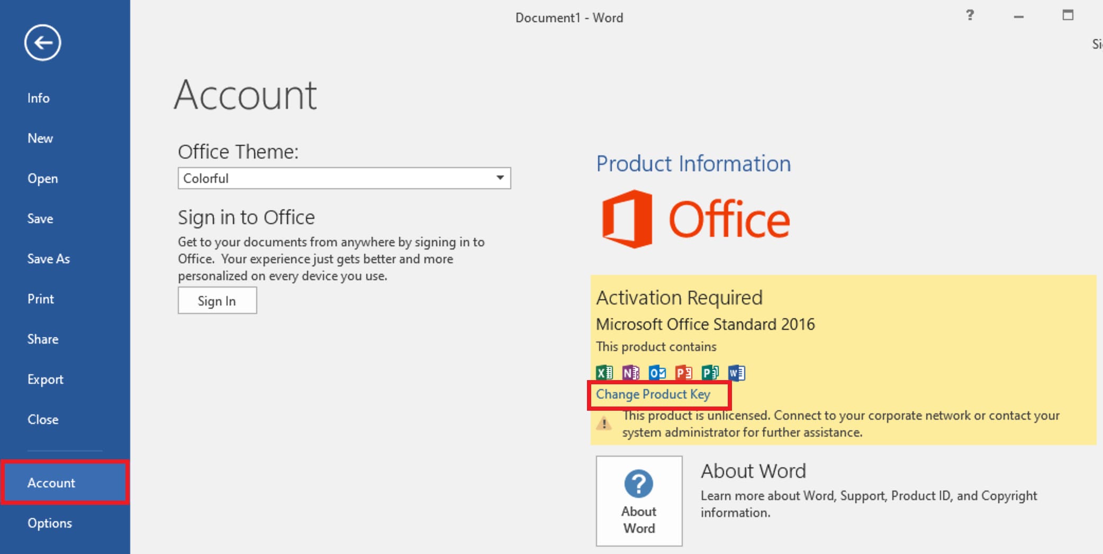This screenshot has width=1103, height=554.
Task: Click the Change Product Key link
Action: tap(653, 394)
